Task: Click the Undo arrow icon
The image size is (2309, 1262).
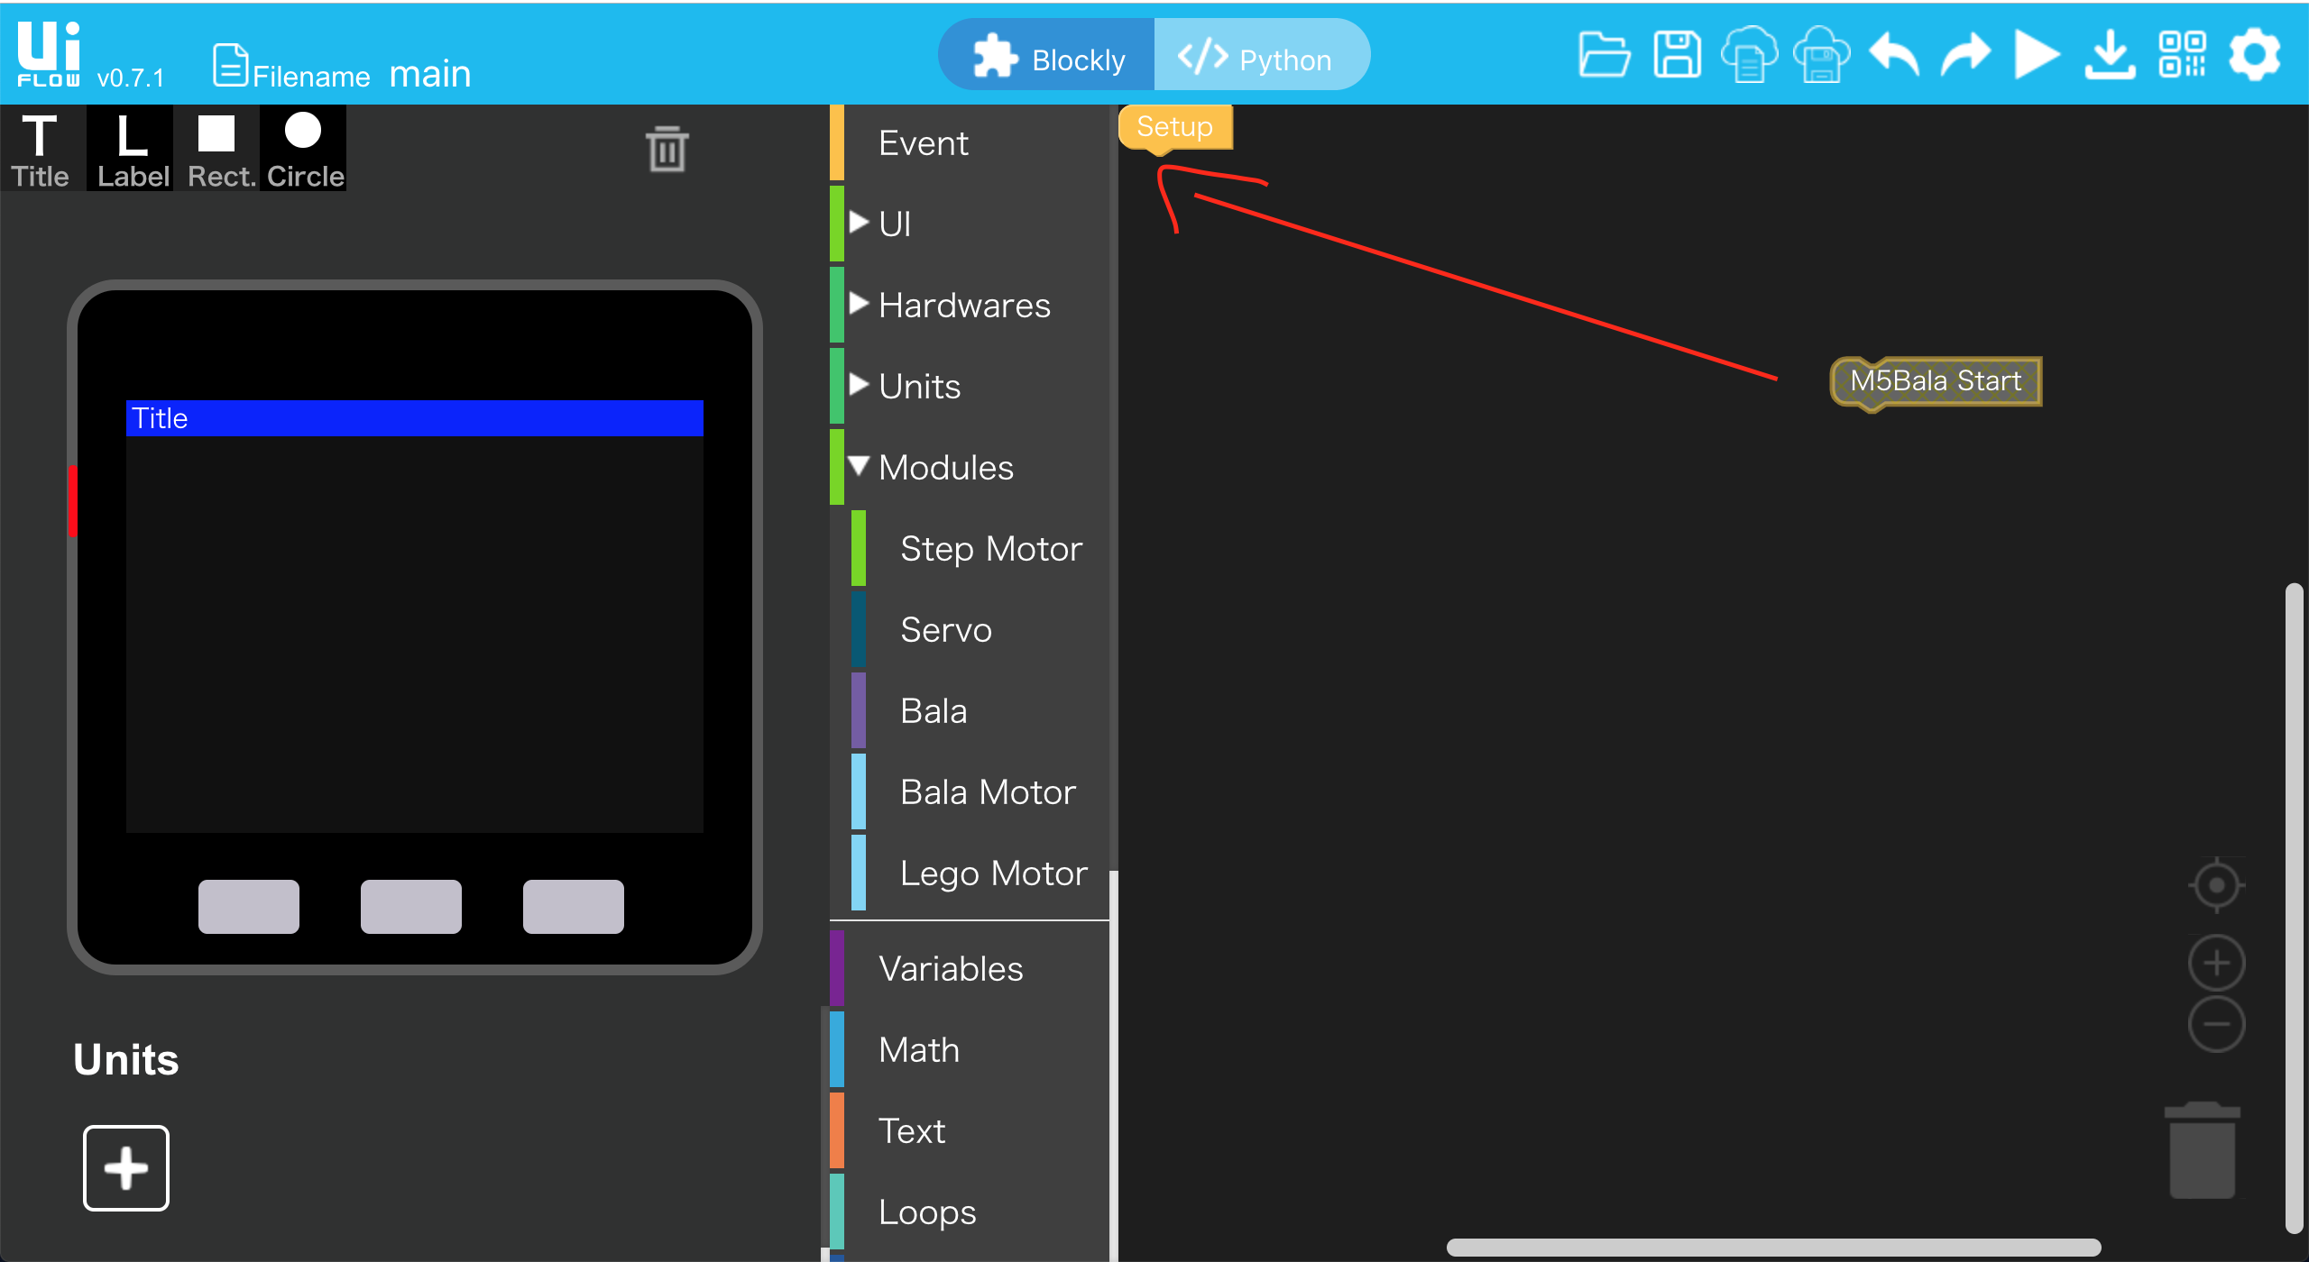Action: (x=1893, y=56)
